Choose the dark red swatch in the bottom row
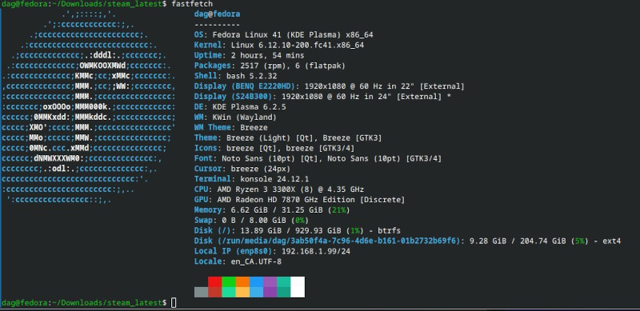Viewport: 640px width, 311px height. tap(214, 293)
